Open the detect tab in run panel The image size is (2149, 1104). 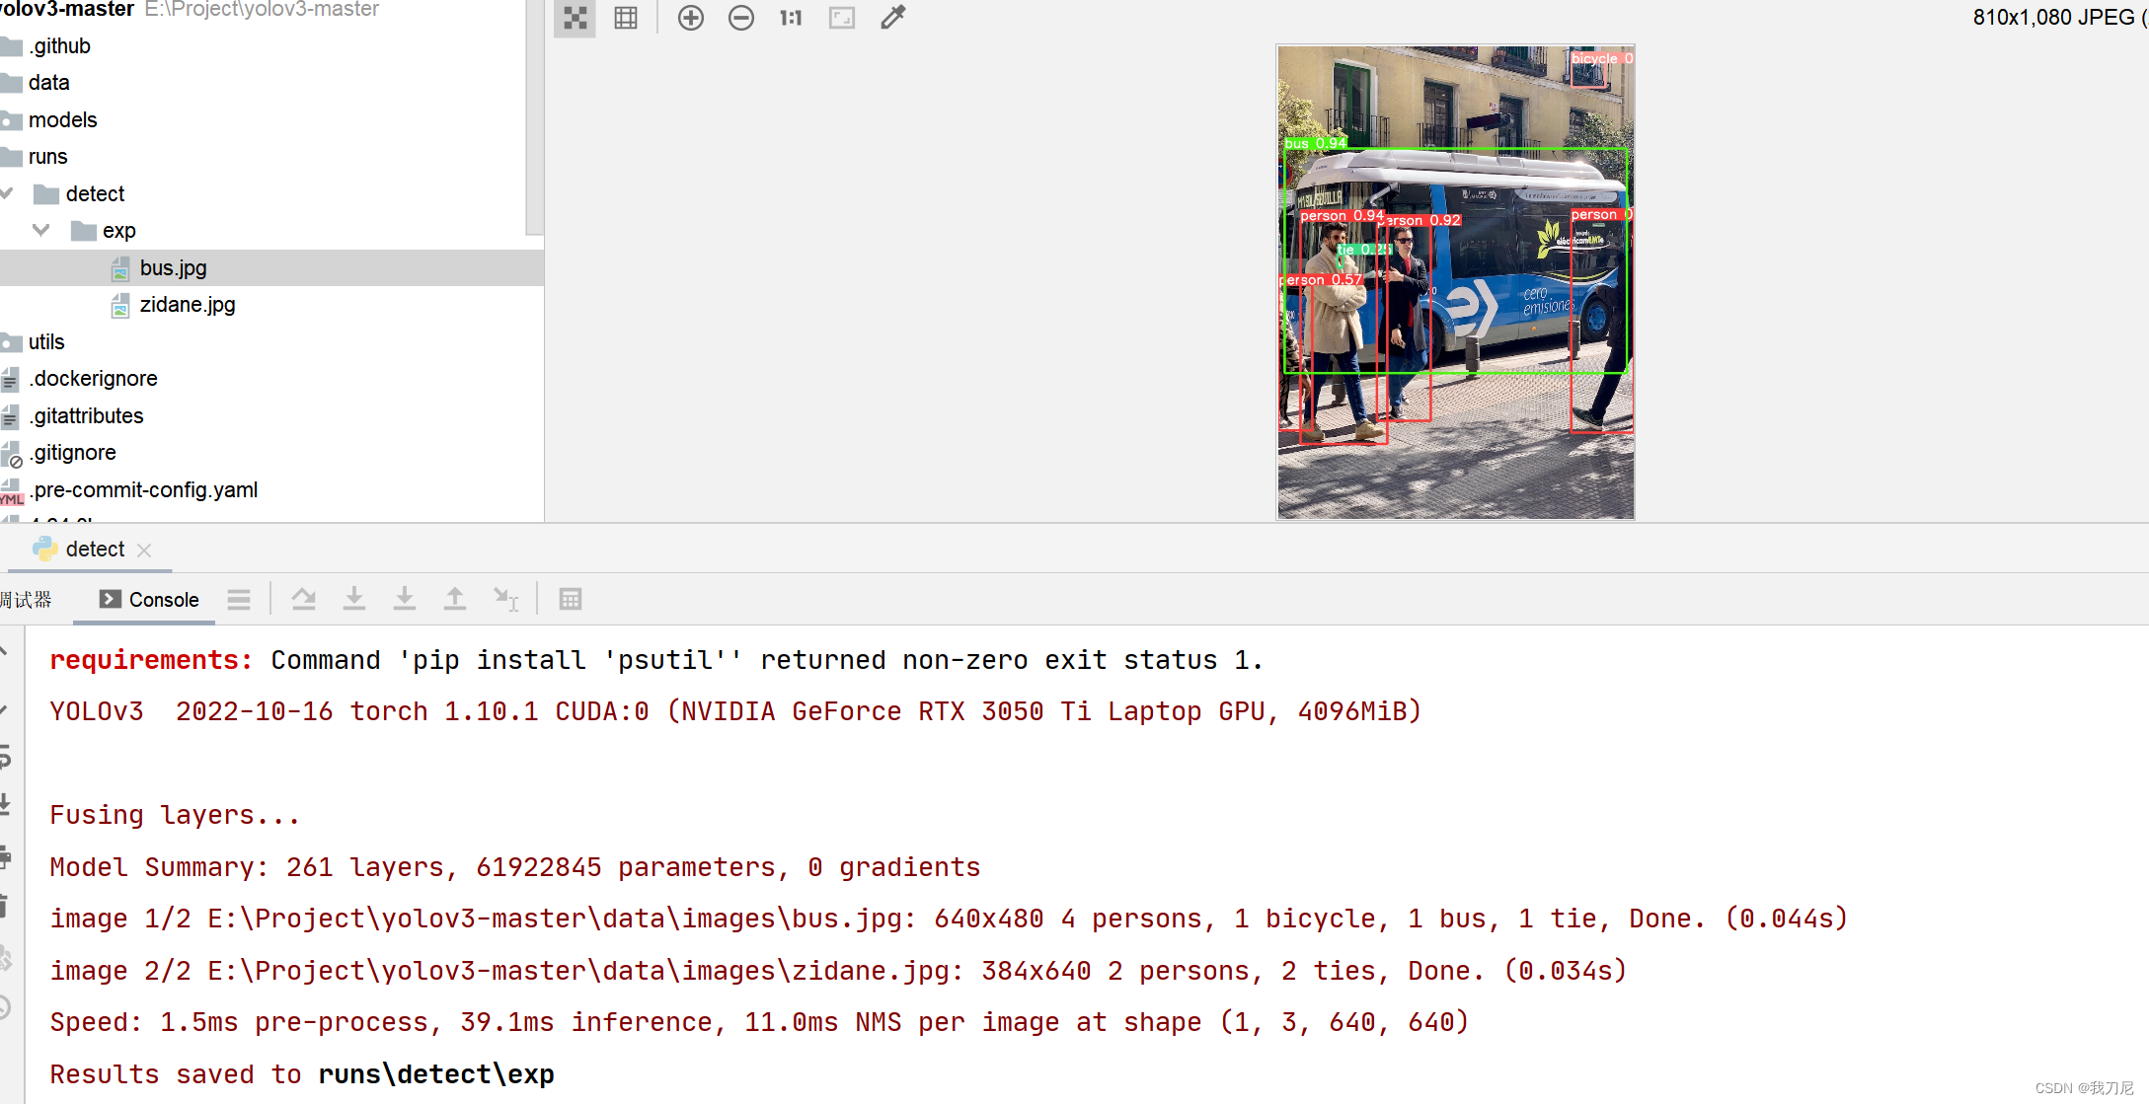[x=95, y=549]
